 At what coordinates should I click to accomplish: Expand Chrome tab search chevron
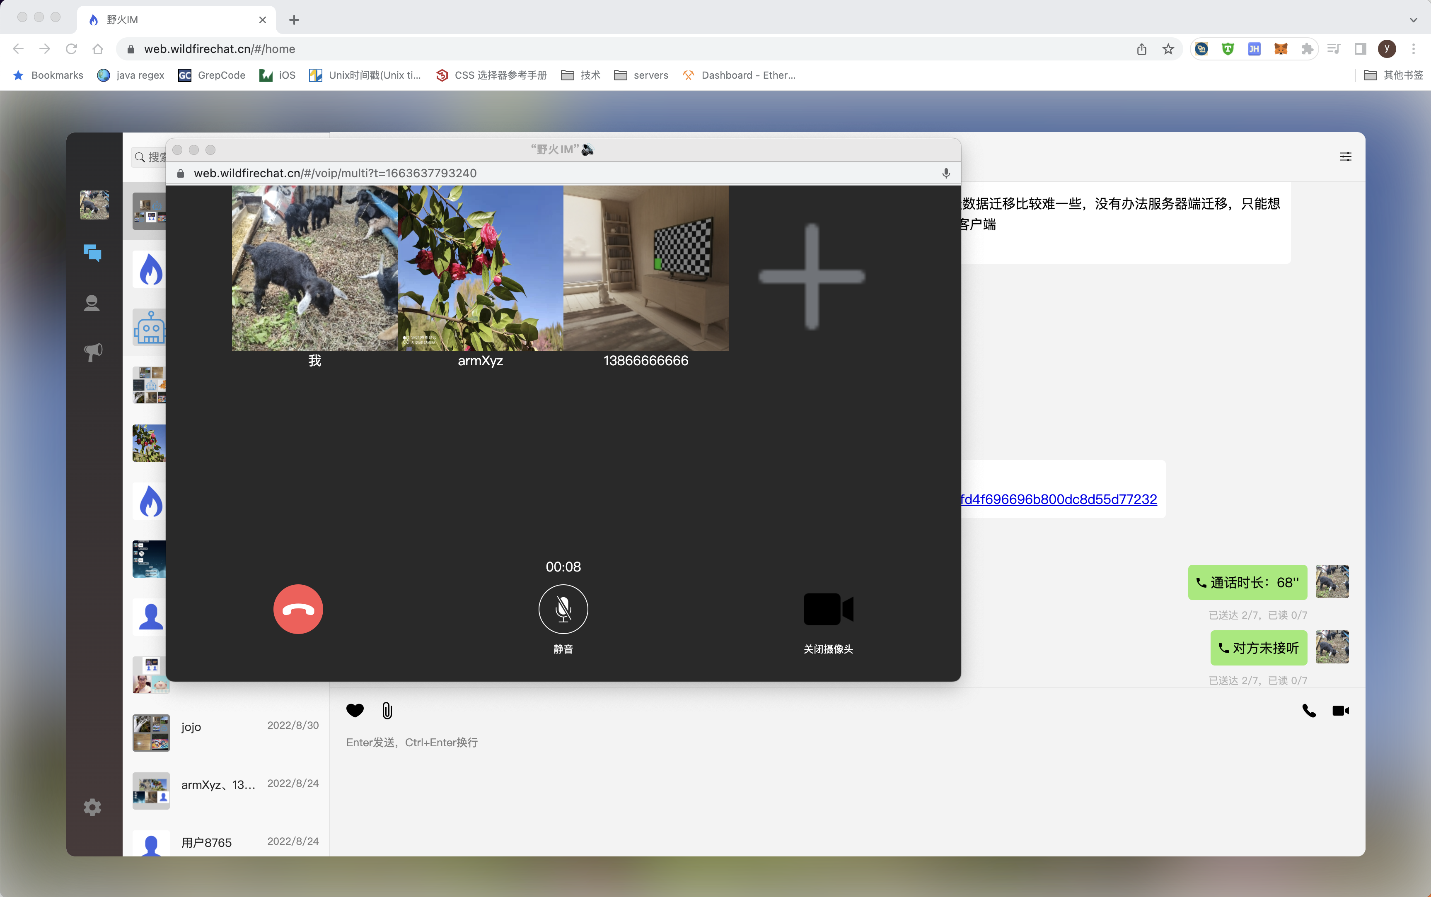[1413, 19]
